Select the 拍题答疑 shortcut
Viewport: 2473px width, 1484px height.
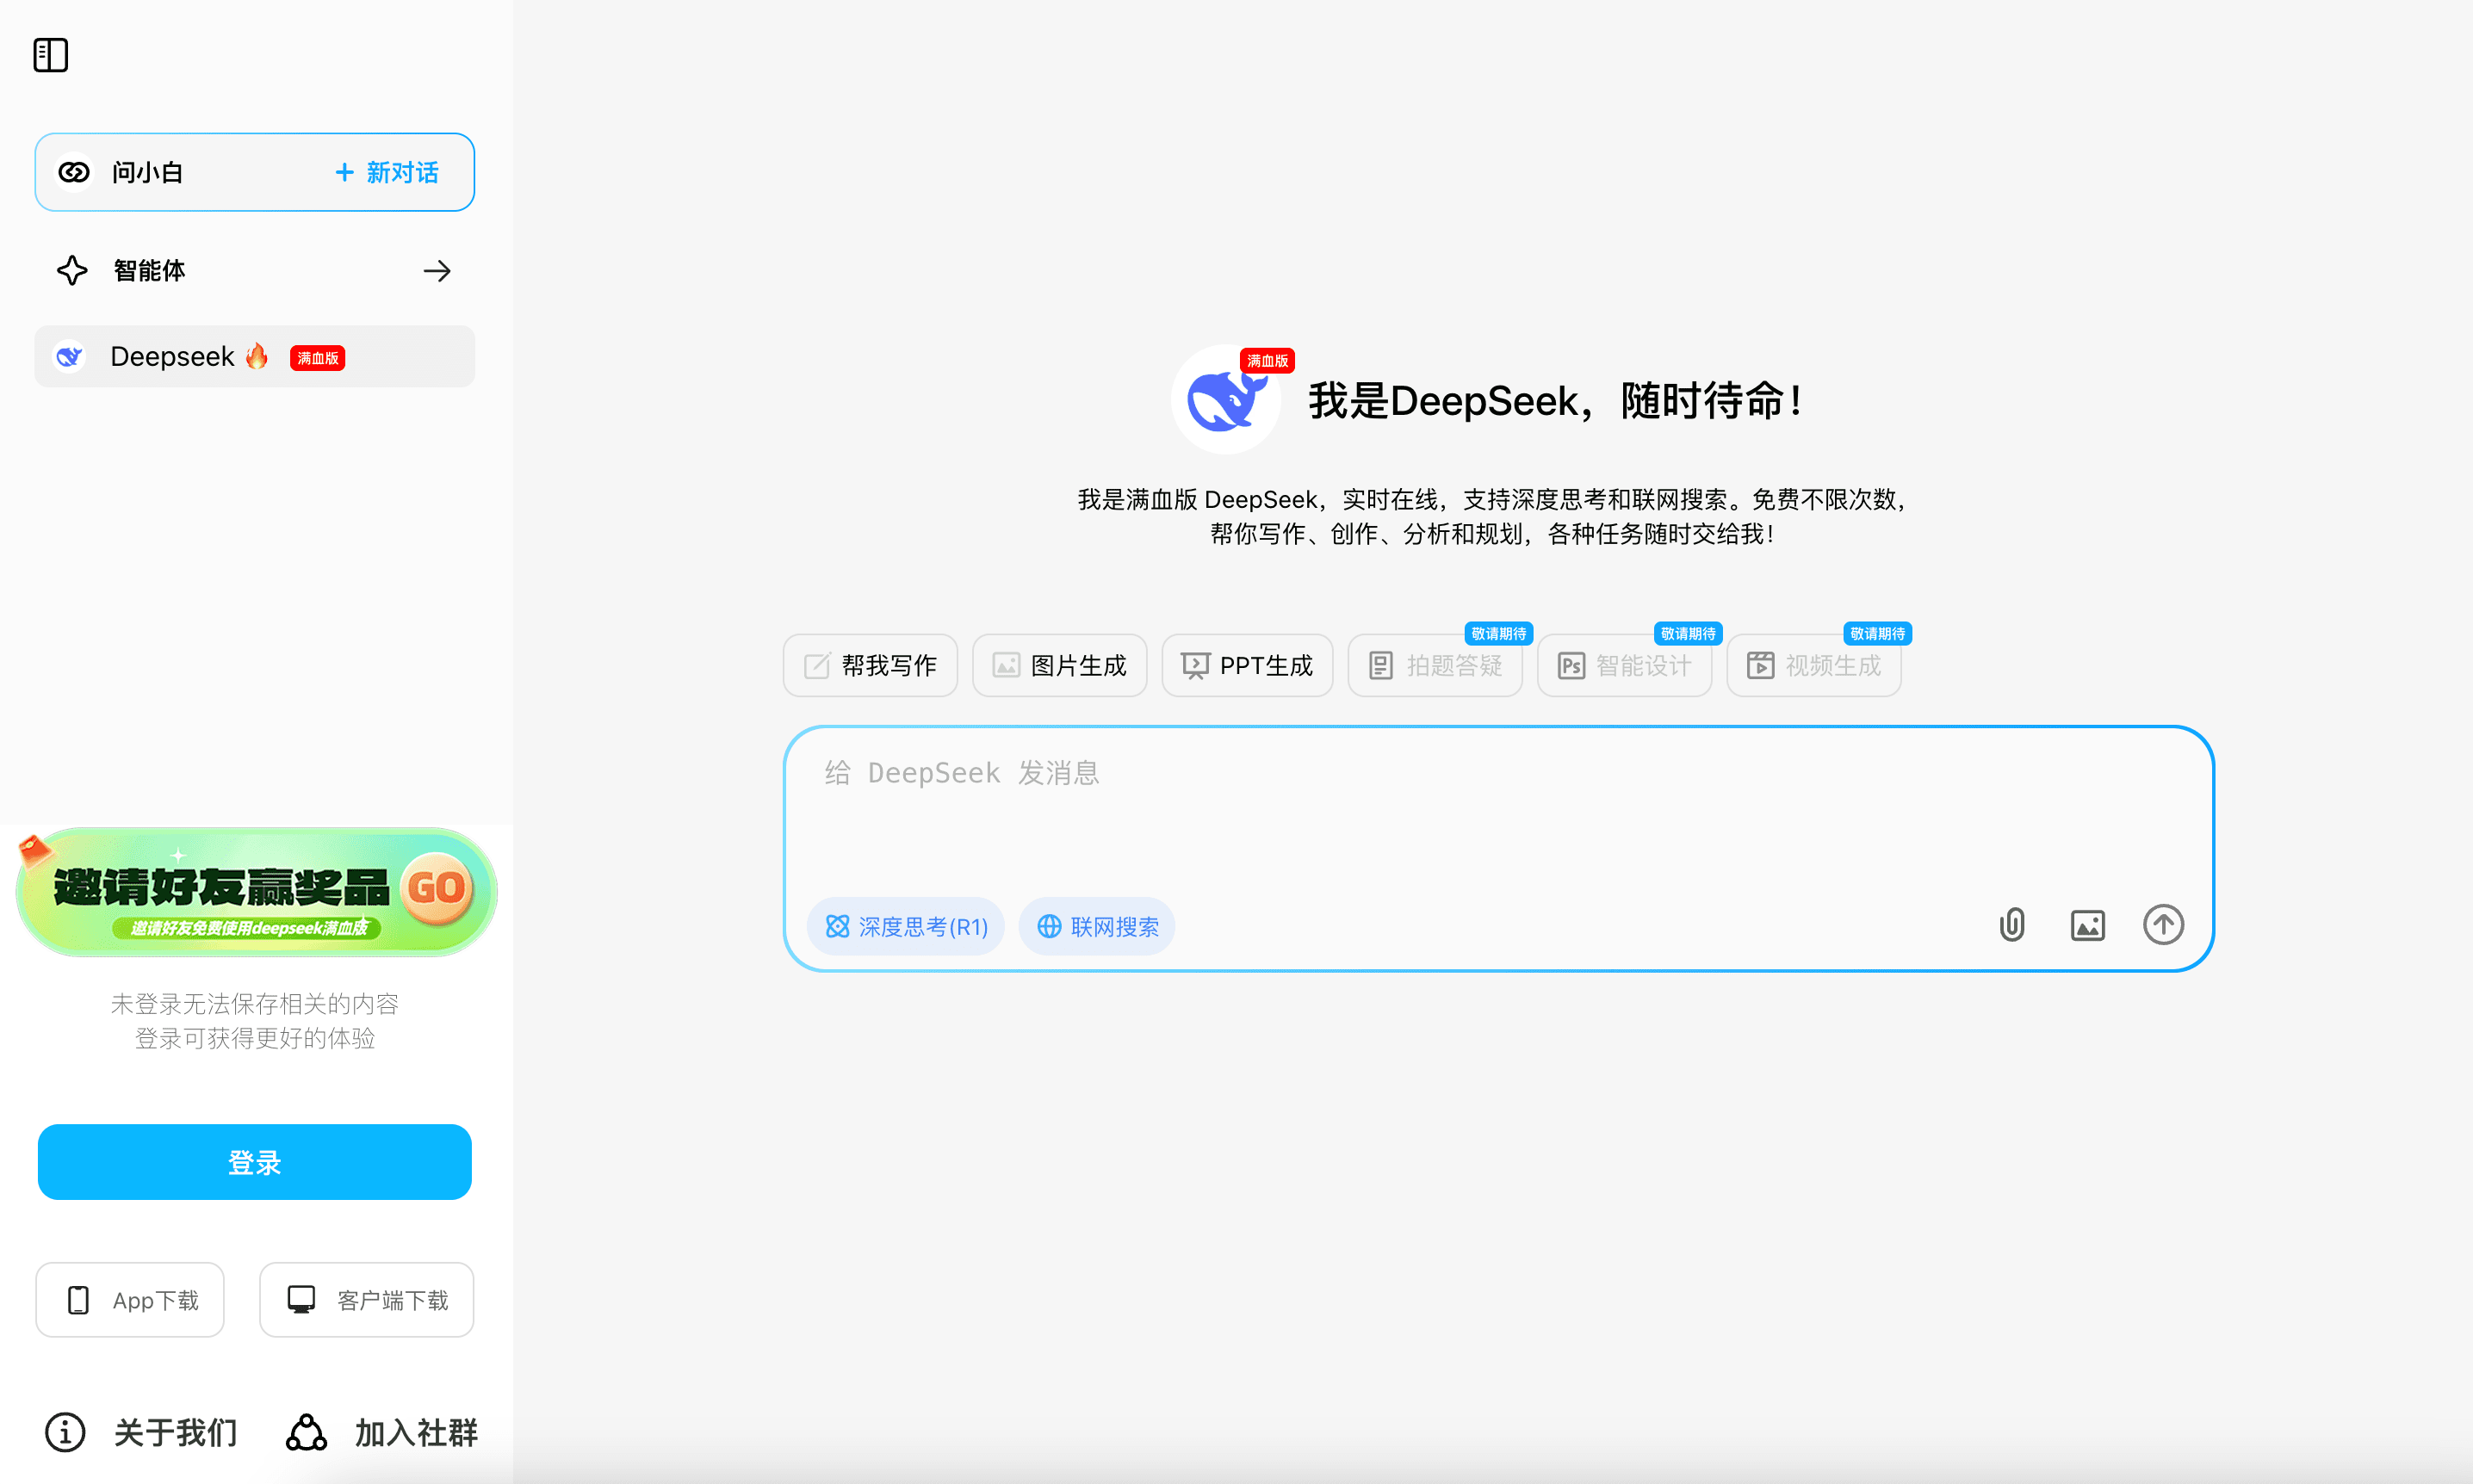(x=1435, y=665)
